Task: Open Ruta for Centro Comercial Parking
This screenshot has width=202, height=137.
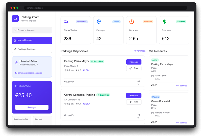Action: tap(134, 102)
